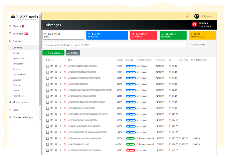Check the row for contract 137529
The image size is (226, 155).
pos(47,150)
